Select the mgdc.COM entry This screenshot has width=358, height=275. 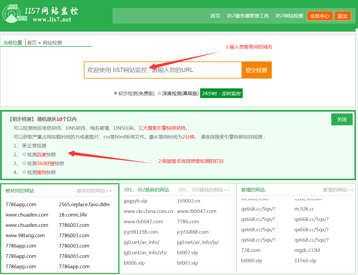307,250
